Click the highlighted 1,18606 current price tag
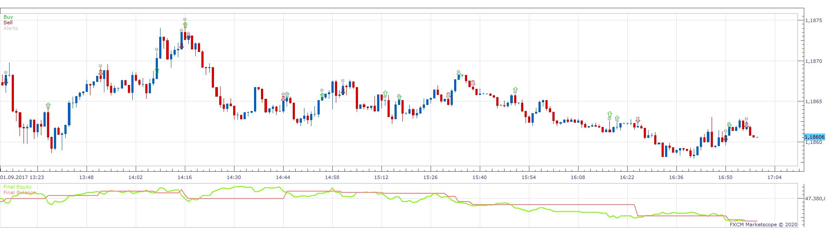Image resolution: width=826 pixels, height=228 pixels. [814, 137]
